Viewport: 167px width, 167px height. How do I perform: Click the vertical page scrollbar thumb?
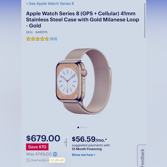click(145, 20)
